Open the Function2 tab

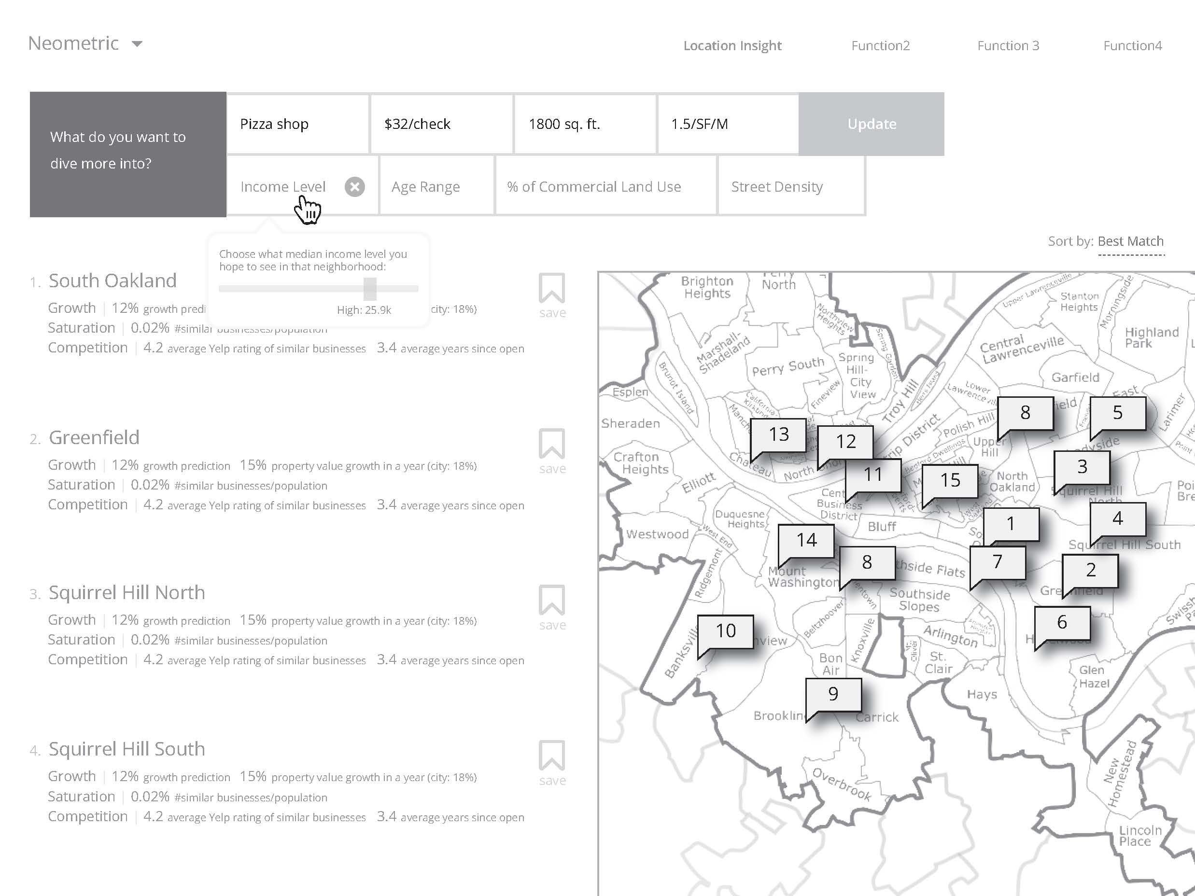tap(880, 46)
